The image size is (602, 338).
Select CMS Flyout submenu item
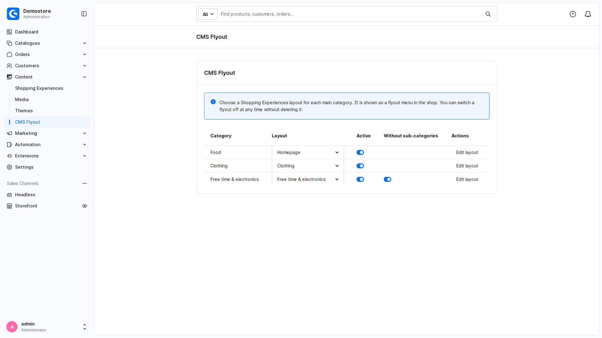47,122
